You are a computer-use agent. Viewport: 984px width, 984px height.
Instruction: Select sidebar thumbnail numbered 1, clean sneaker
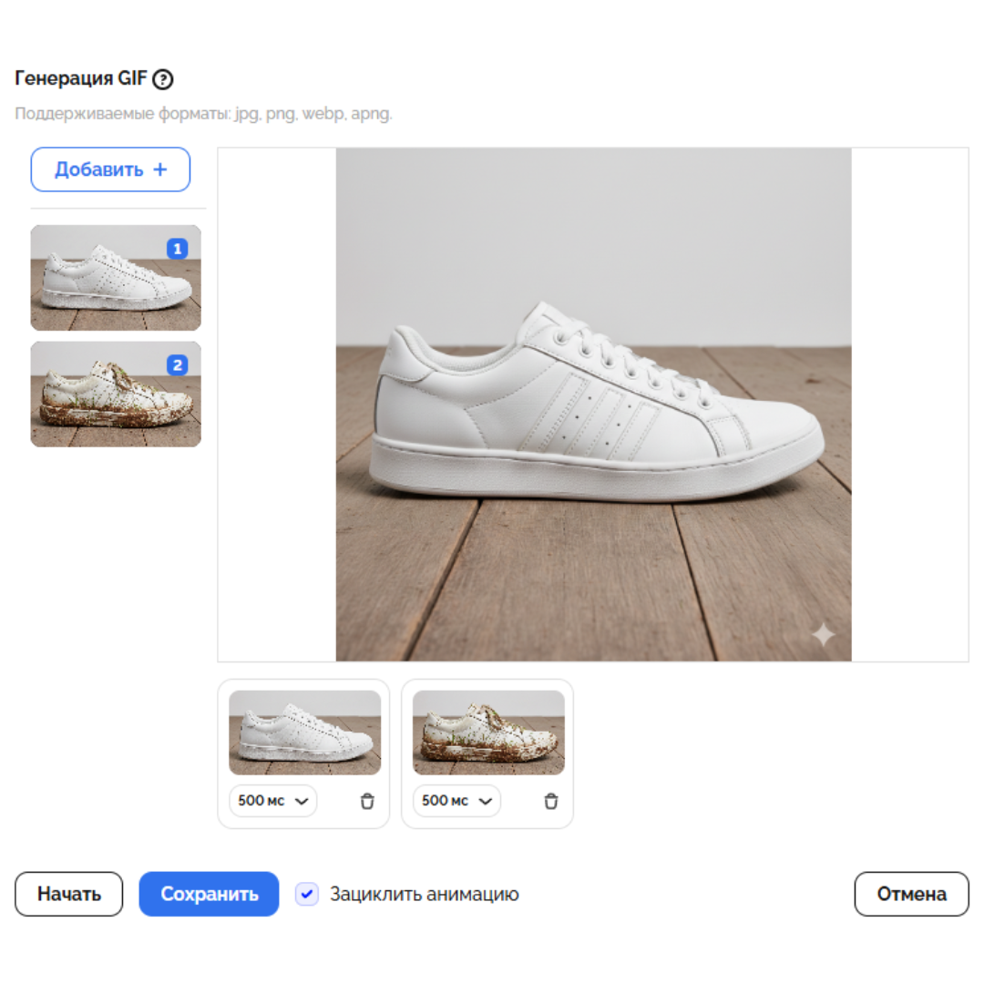(116, 277)
